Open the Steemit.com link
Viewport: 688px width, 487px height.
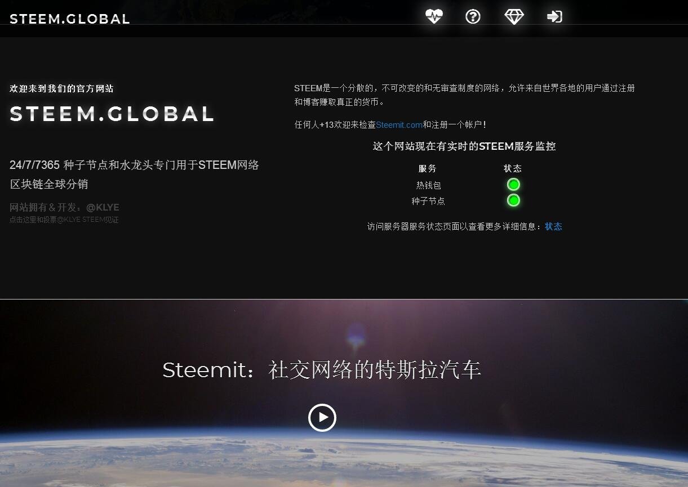tap(399, 125)
